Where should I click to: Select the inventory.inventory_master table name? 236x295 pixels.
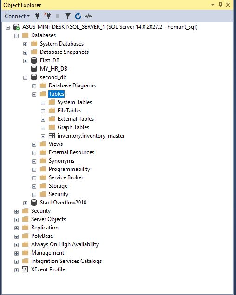pyautogui.click(x=91, y=136)
